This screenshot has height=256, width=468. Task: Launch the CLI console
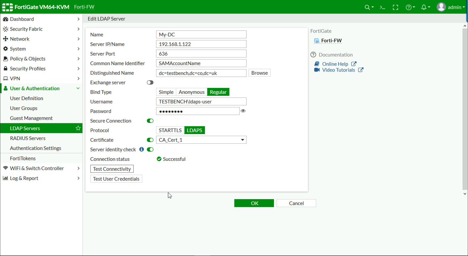coord(382,7)
